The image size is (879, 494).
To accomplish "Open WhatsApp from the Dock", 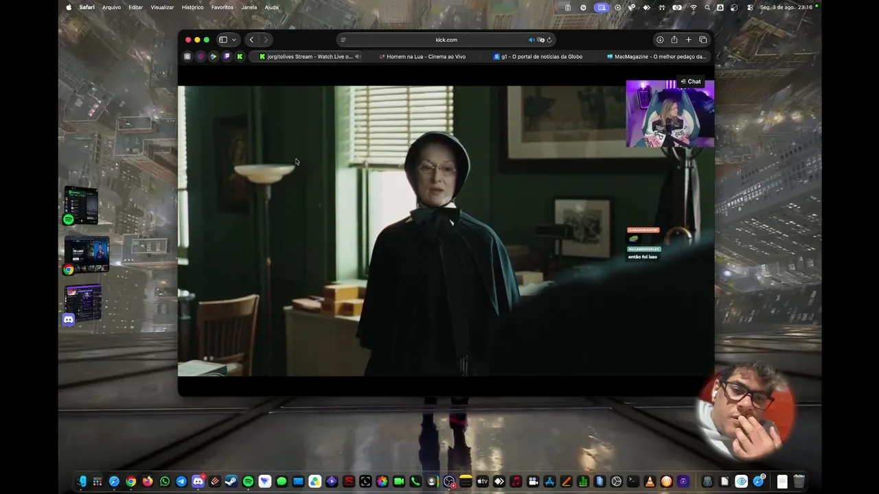I will pyautogui.click(x=165, y=482).
